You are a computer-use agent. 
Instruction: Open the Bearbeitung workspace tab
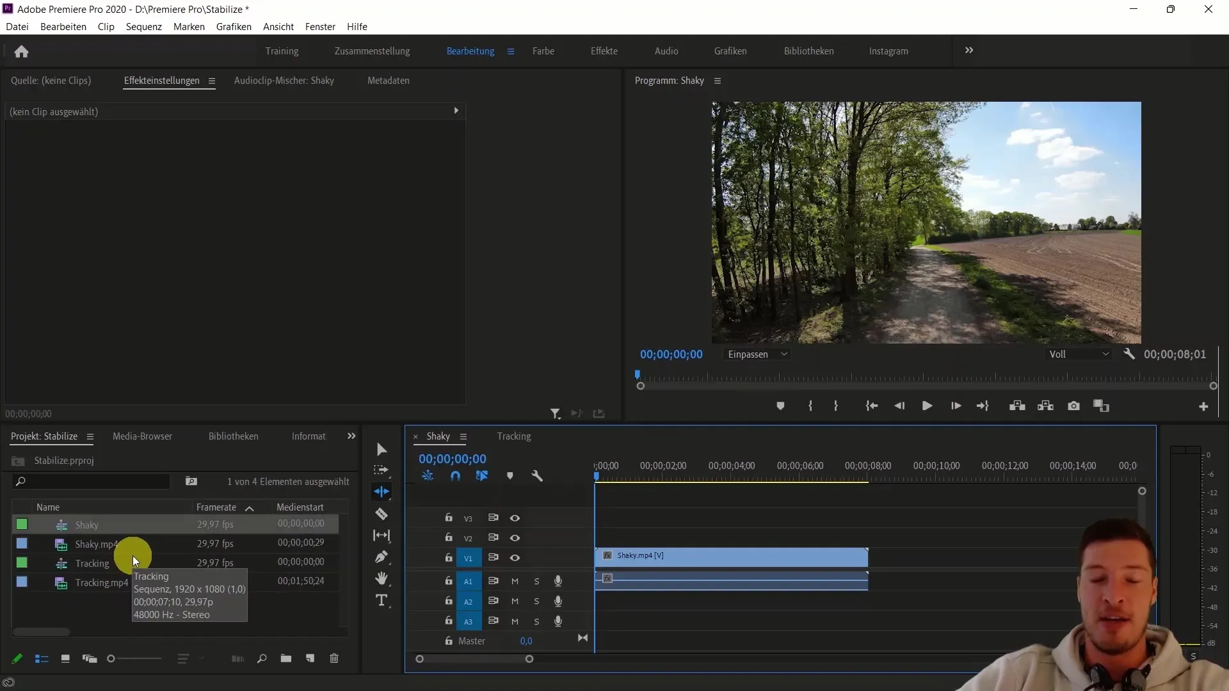pos(471,51)
